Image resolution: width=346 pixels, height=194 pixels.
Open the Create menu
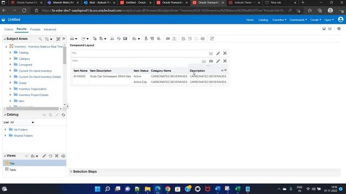pos(316,20)
